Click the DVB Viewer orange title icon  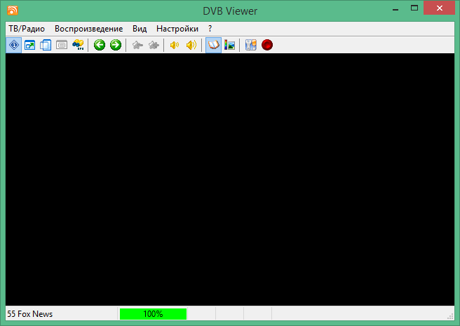pos(13,11)
